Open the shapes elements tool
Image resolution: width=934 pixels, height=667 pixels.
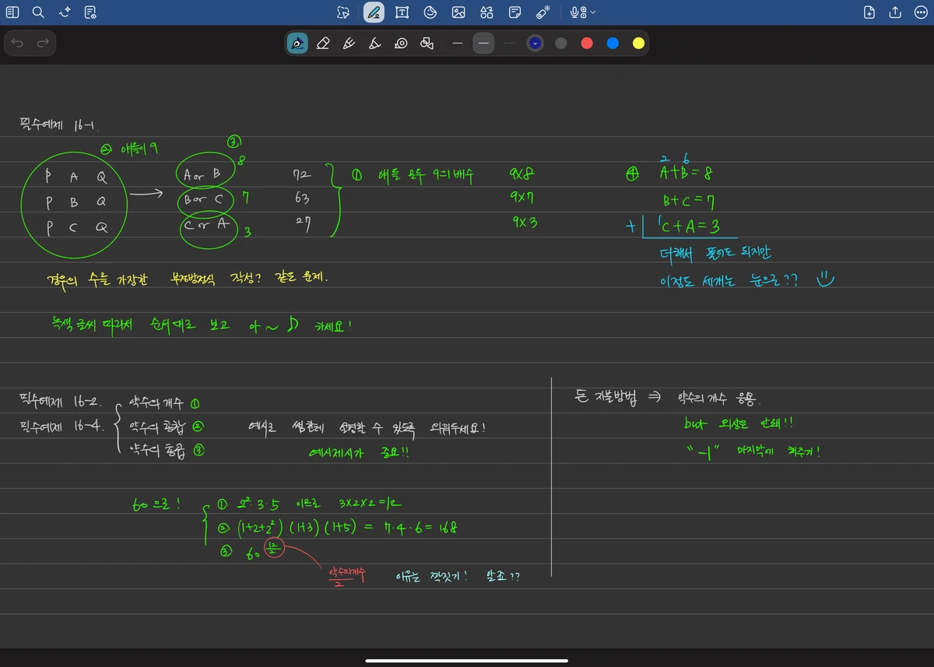pyautogui.click(x=486, y=12)
